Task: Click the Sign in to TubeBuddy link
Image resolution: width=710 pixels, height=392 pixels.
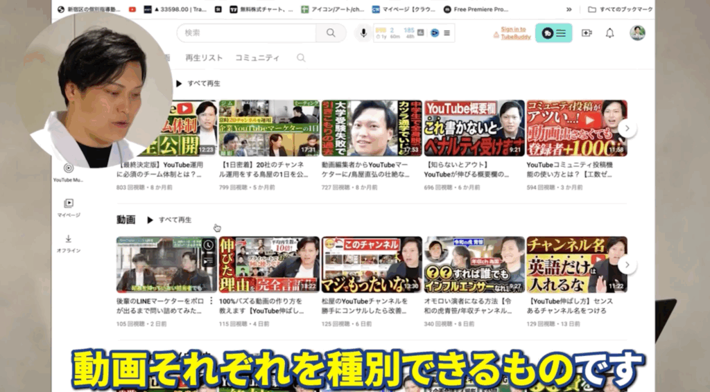Action: 515,33
